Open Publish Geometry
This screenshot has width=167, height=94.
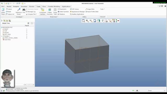(50, 11)
